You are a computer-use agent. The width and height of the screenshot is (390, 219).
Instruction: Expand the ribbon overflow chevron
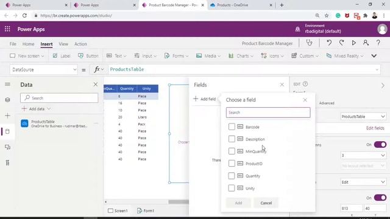(x=374, y=56)
